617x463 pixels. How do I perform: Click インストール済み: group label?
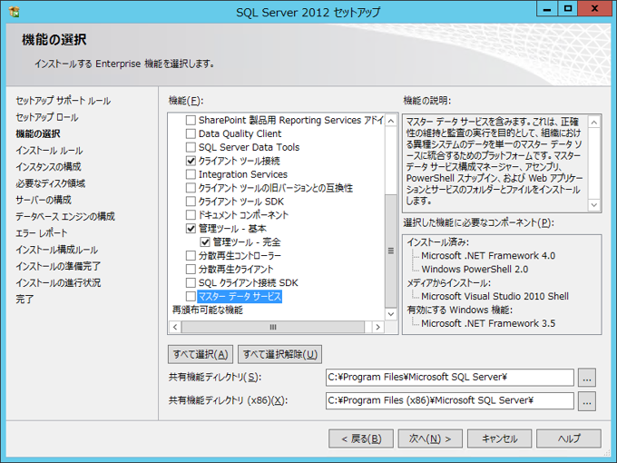point(437,242)
